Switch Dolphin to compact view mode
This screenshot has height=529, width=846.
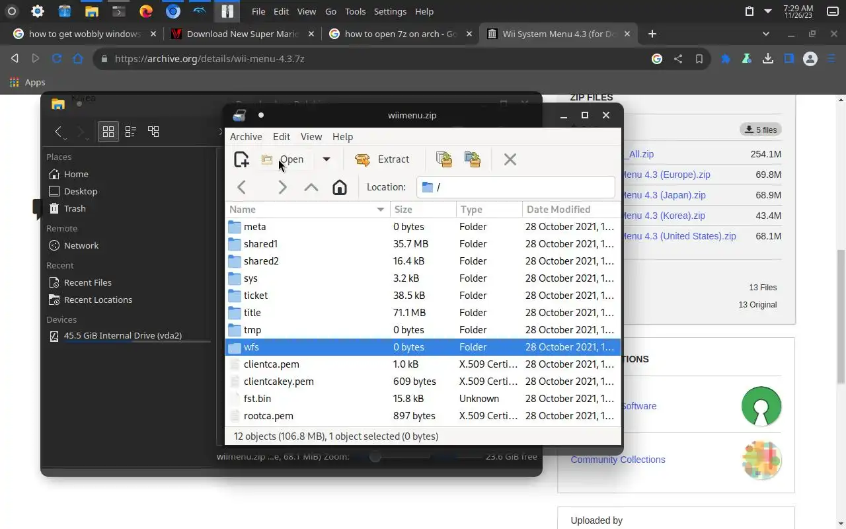click(131, 132)
